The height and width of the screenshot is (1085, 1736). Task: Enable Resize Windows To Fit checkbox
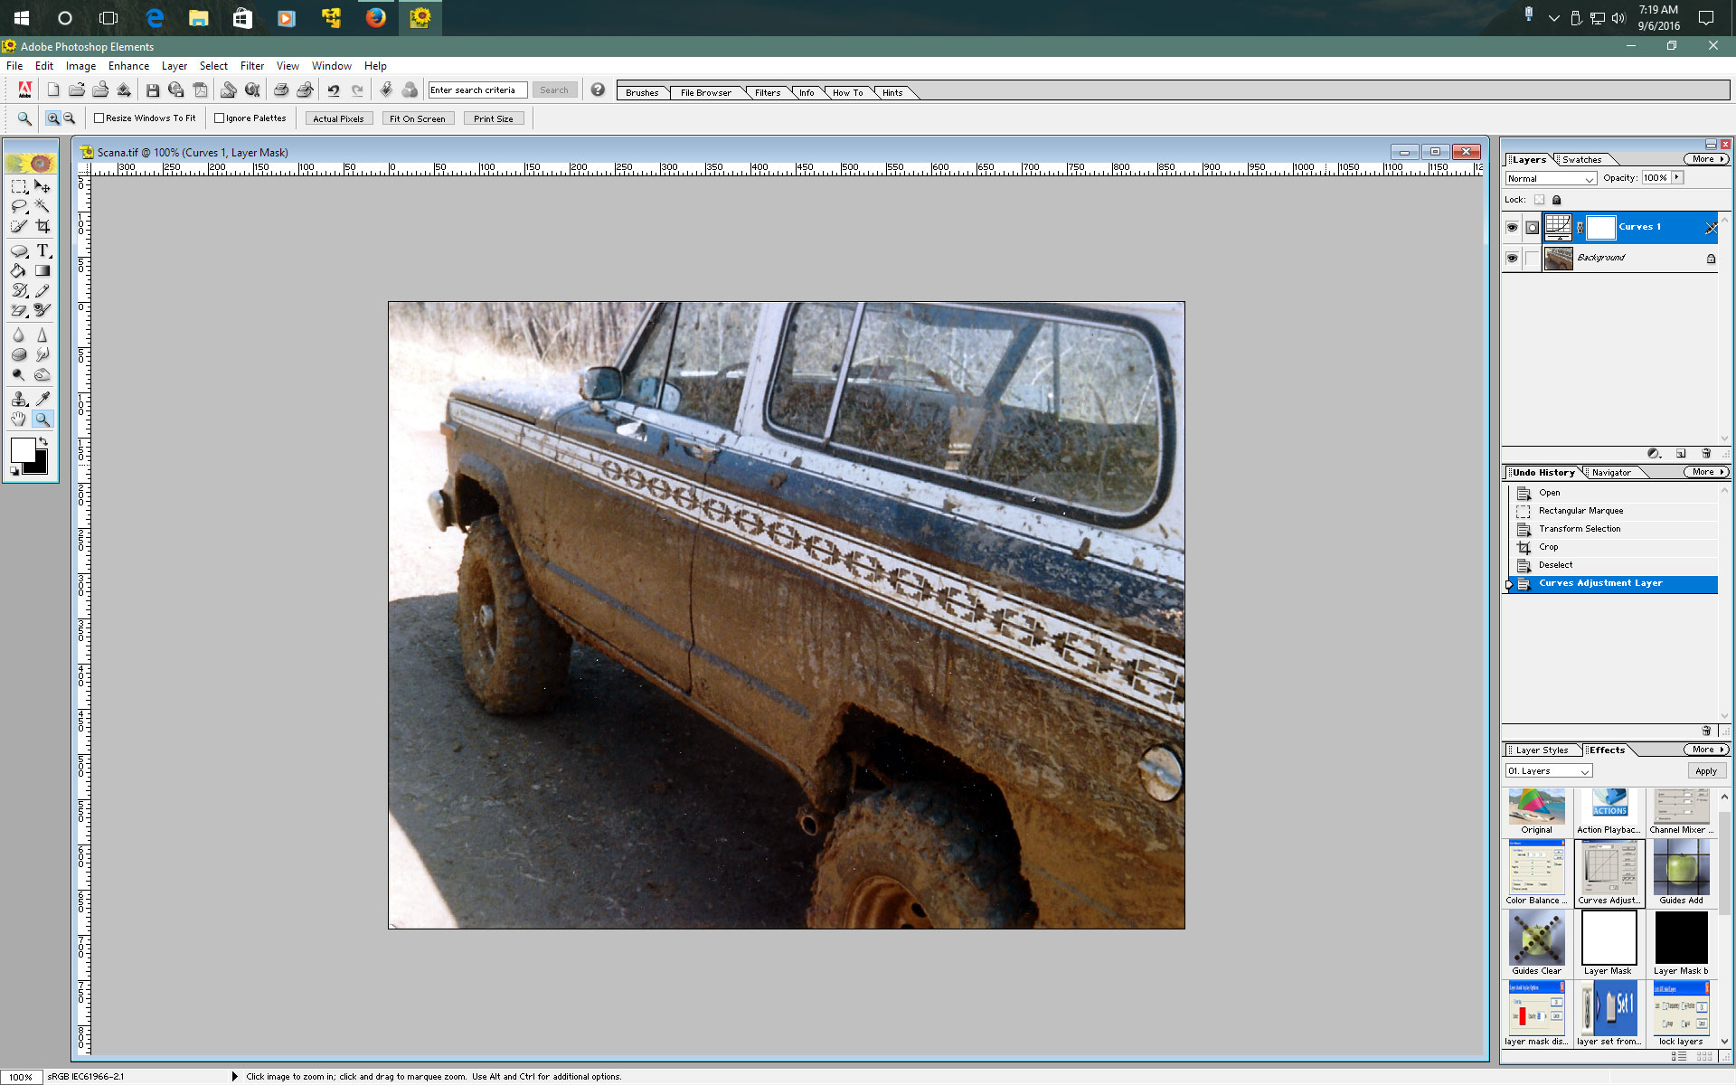click(99, 118)
